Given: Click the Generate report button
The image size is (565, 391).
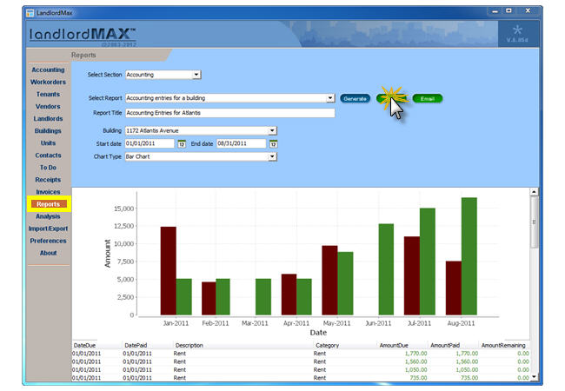Looking at the screenshot, I should pyautogui.click(x=355, y=99).
